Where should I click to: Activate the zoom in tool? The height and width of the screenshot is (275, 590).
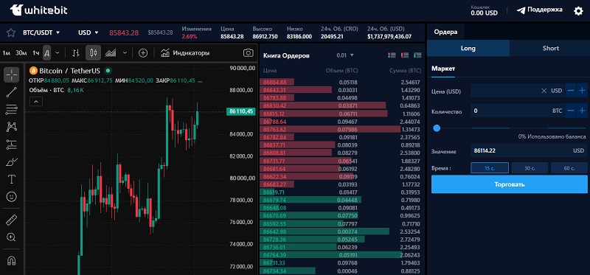click(x=12, y=237)
